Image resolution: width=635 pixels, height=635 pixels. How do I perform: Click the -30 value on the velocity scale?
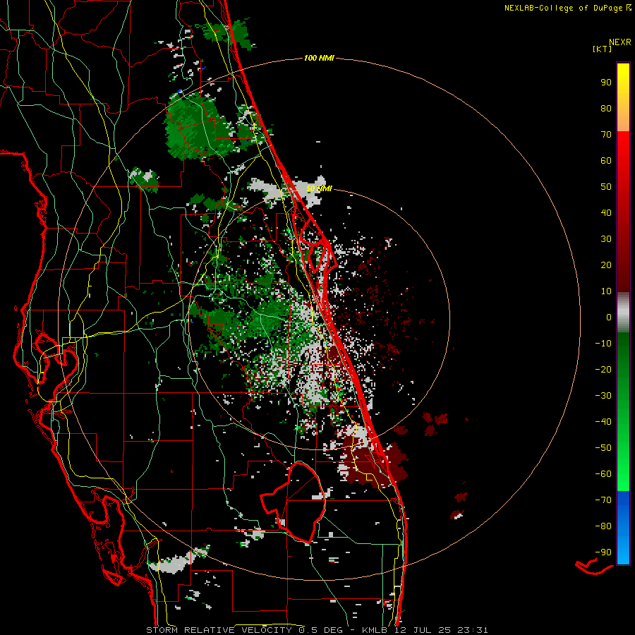pos(603,396)
